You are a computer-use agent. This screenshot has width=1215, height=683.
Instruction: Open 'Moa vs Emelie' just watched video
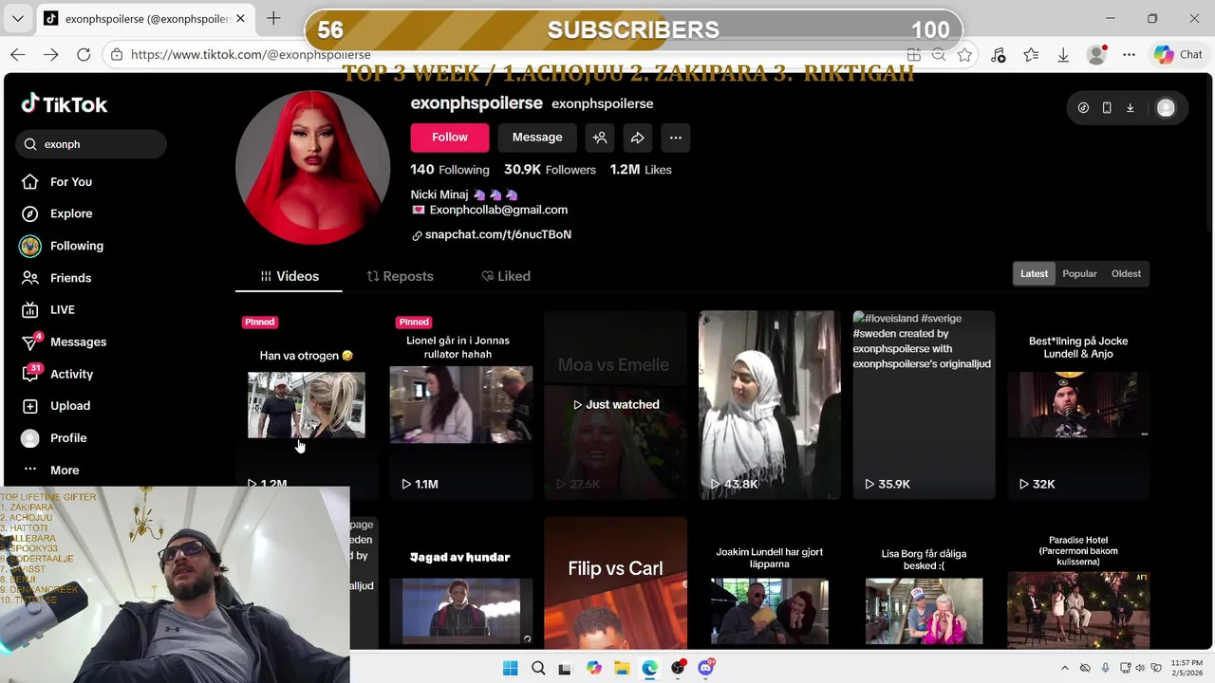615,404
